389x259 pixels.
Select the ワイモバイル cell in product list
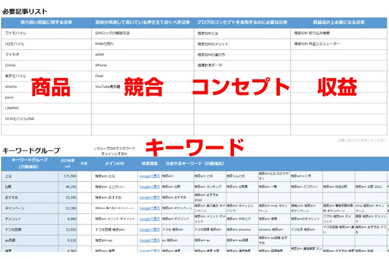(46, 33)
